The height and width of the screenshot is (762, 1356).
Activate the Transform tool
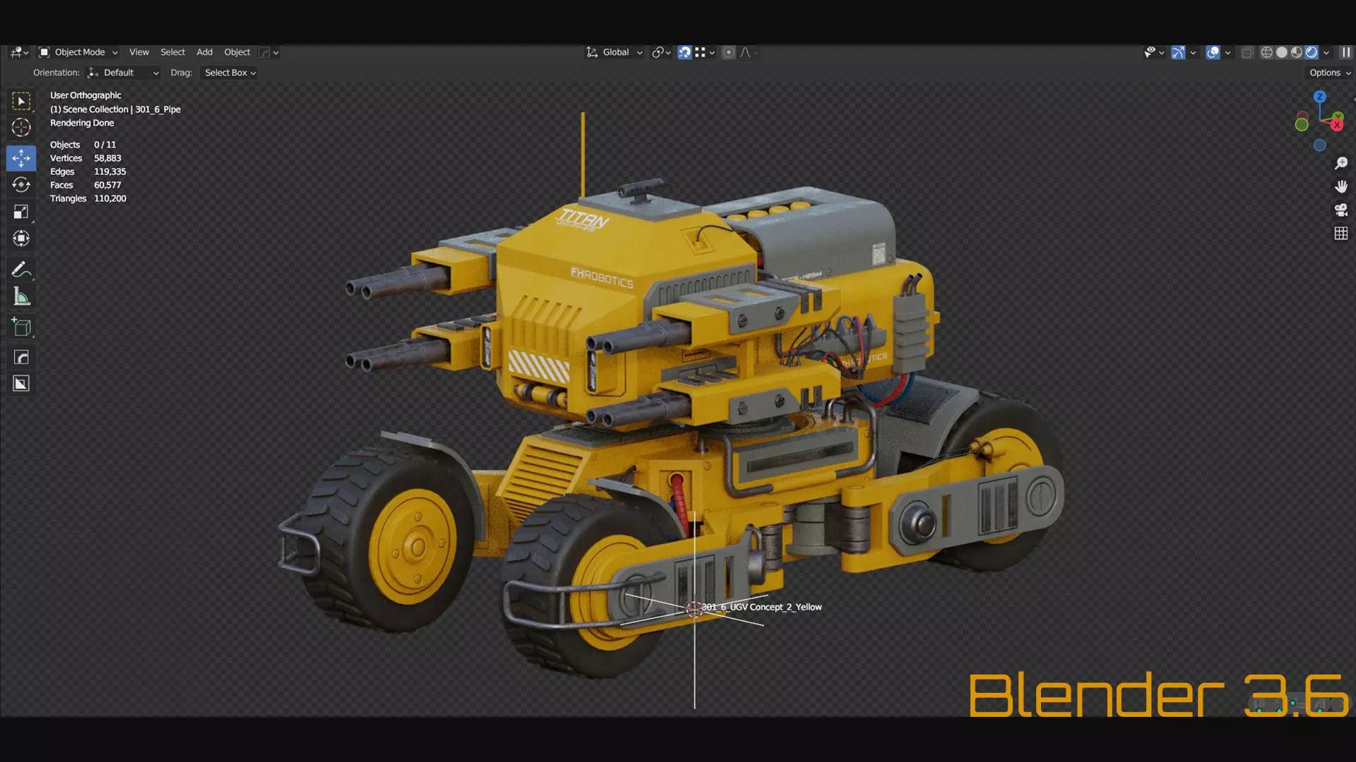pos(21,238)
